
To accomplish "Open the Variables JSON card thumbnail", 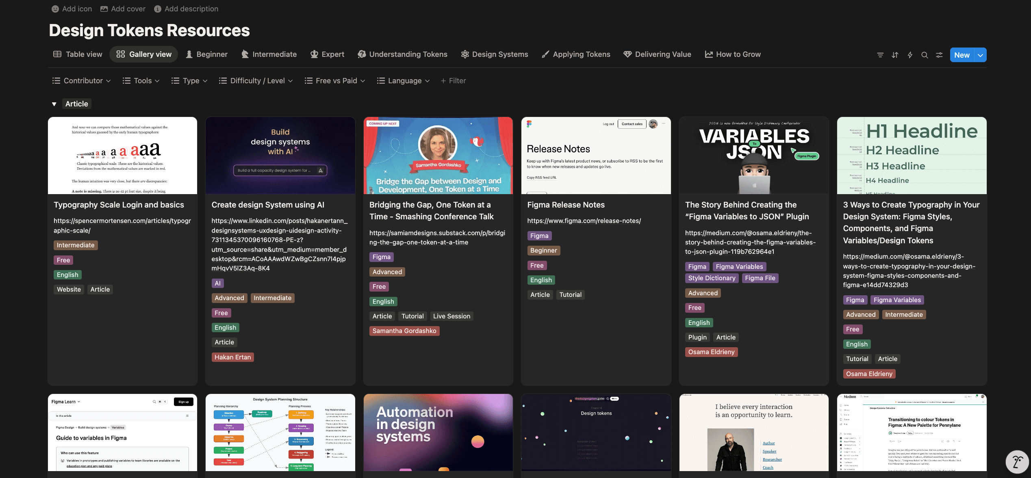I will pos(753,156).
